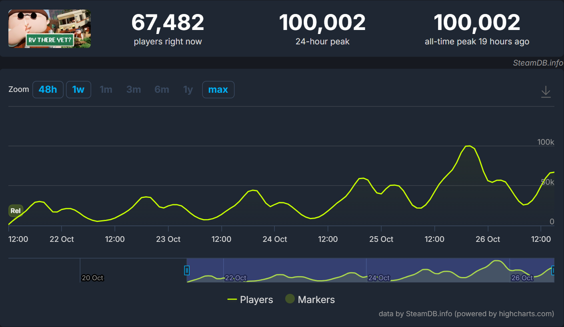
Task: Grab the left navigator range handle
Action: (186, 271)
